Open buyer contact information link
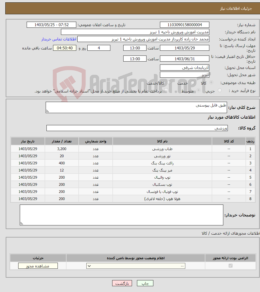The width and height of the screenshot is (260, 292). click(59, 39)
